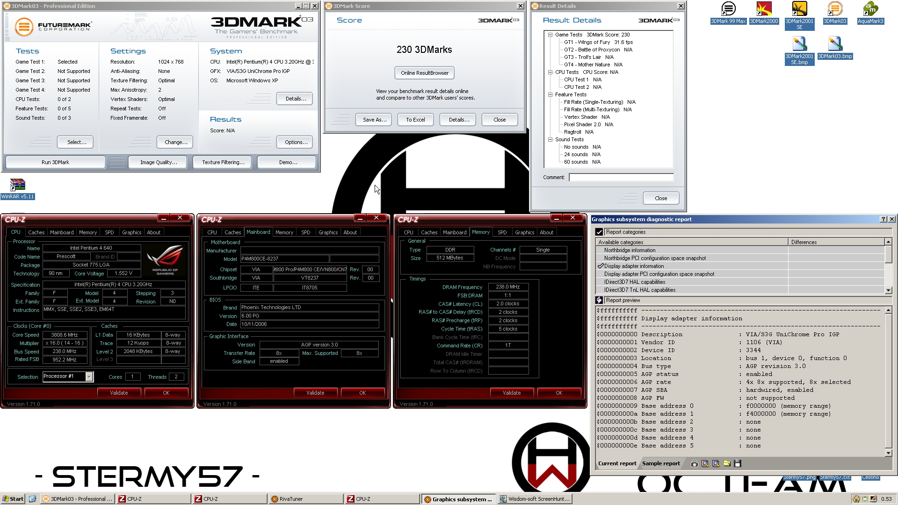Open the 3DMark 99 Max desktop shortcut
The height and width of the screenshot is (505, 898).
point(728,13)
